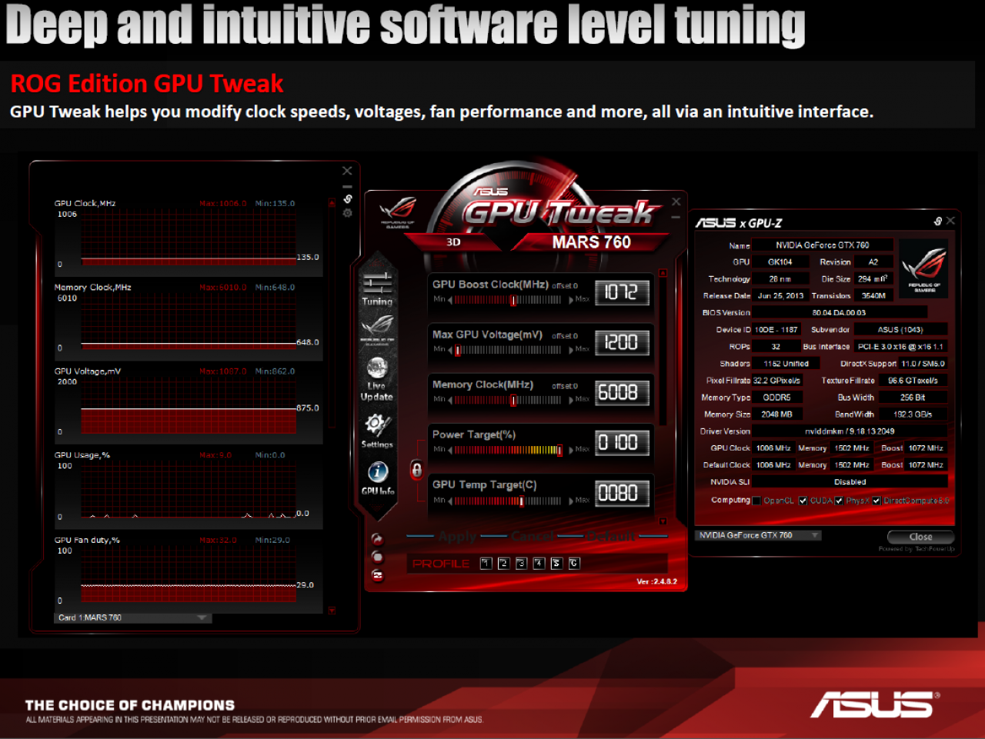Click the Max GPU Voltage value field 1200
The image size is (985, 739).
(622, 342)
